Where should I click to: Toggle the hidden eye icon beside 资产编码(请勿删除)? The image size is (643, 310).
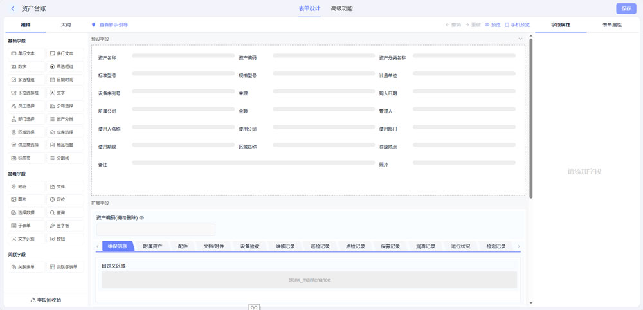click(x=141, y=218)
